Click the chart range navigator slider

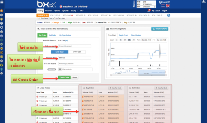click(x=152, y=73)
